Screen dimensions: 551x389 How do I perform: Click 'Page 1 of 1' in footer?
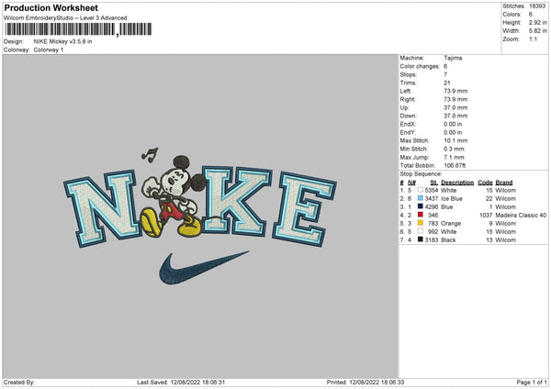(x=532, y=383)
